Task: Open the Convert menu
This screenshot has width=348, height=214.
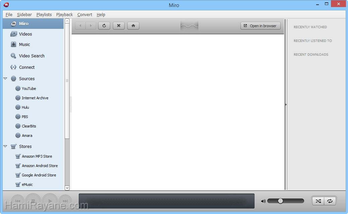Action: (85, 15)
